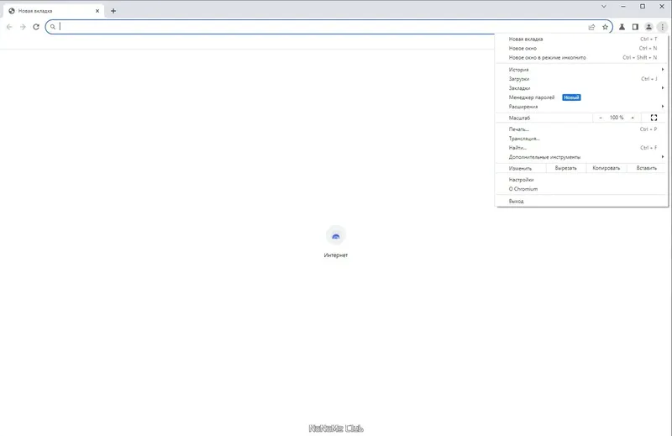Click the share page icon in address bar

[591, 27]
